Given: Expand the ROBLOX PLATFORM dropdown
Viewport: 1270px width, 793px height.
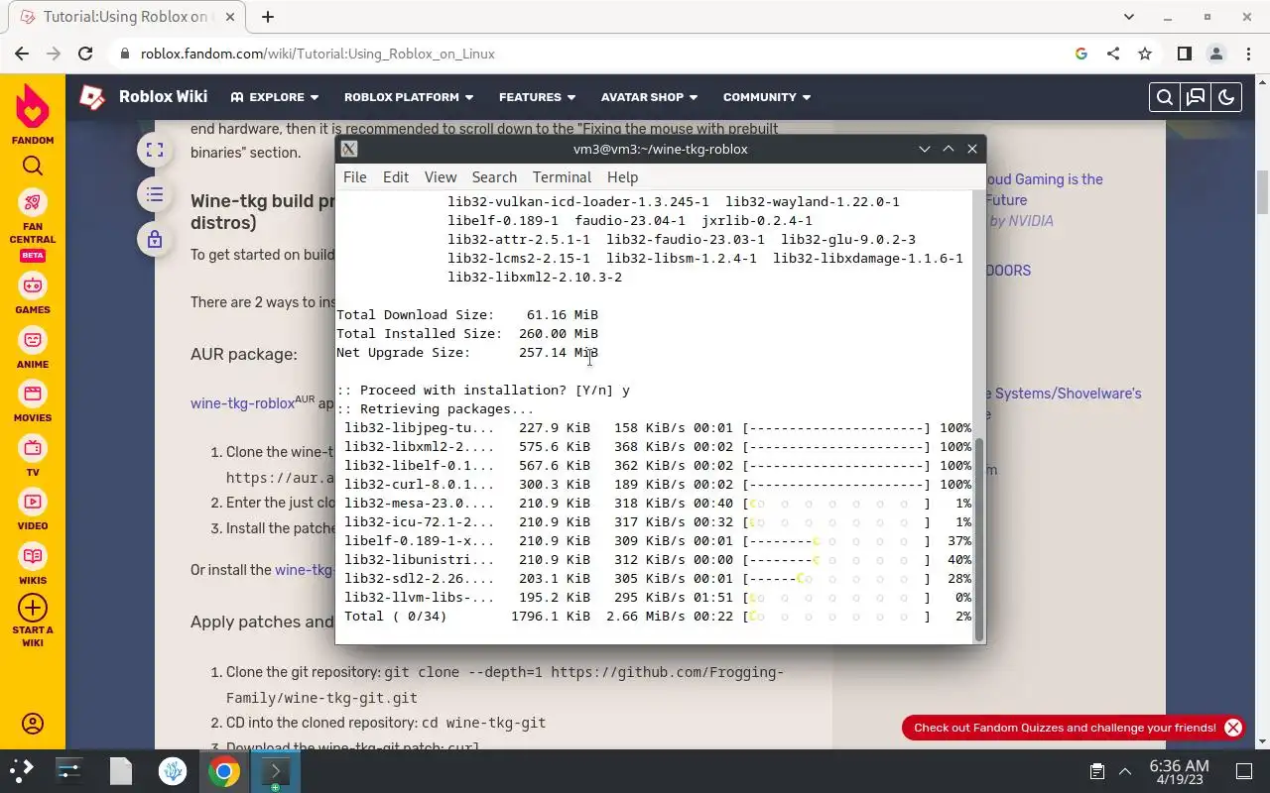Looking at the screenshot, I should pos(409,97).
